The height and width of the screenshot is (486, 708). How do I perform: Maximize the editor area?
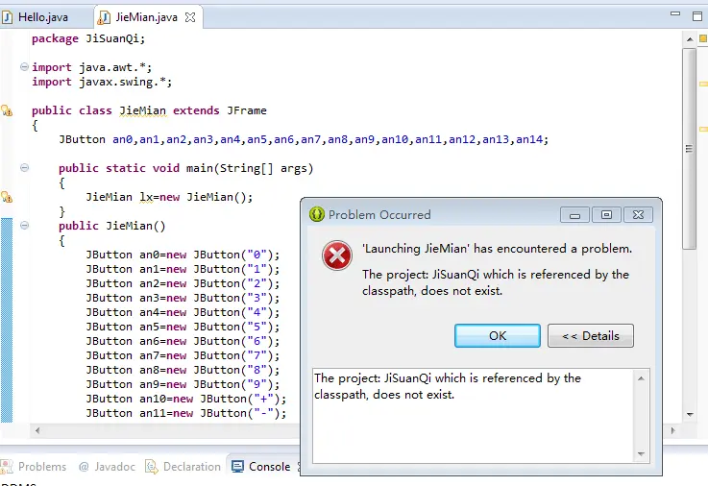tap(697, 16)
